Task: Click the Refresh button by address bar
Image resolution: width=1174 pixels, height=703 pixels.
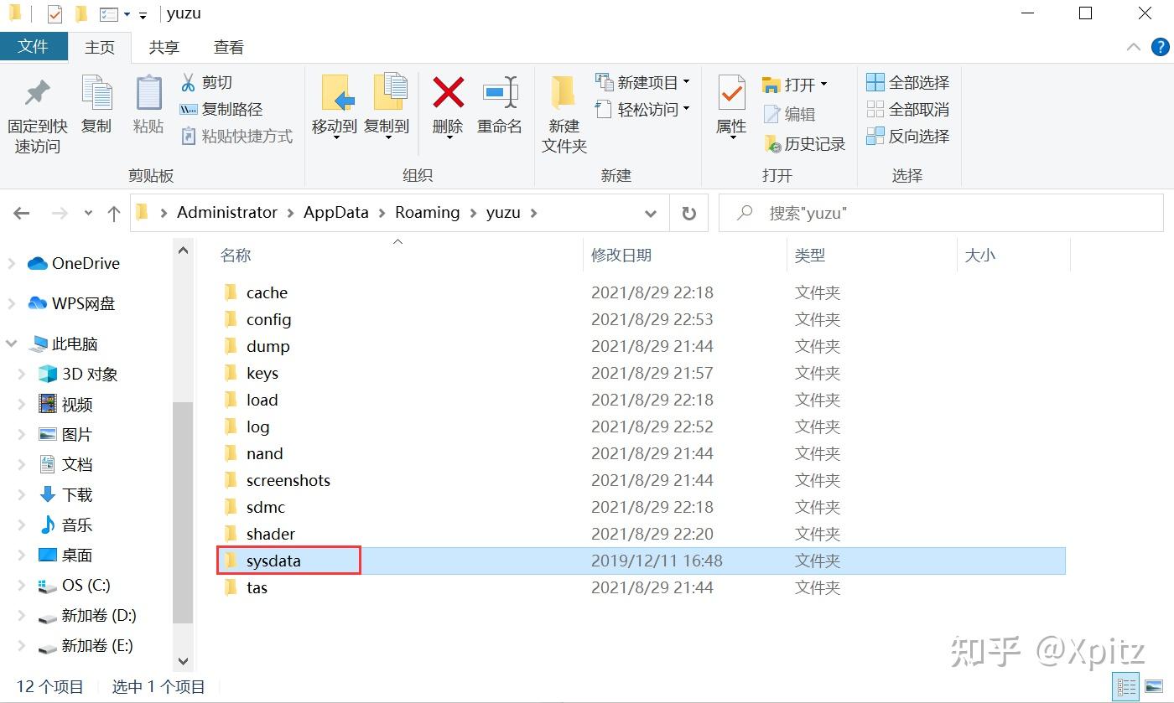Action: [x=689, y=214]
